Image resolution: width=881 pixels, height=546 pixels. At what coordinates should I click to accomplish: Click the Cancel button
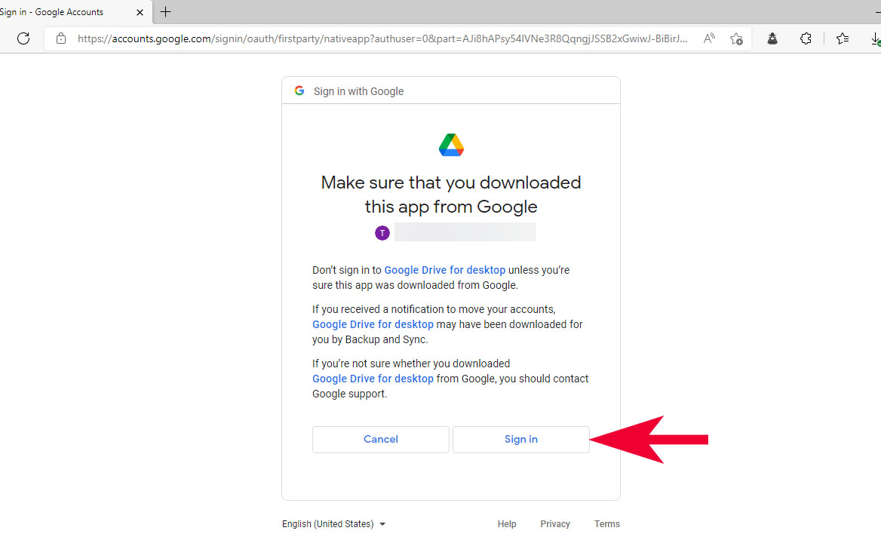(x=380, y=439)
